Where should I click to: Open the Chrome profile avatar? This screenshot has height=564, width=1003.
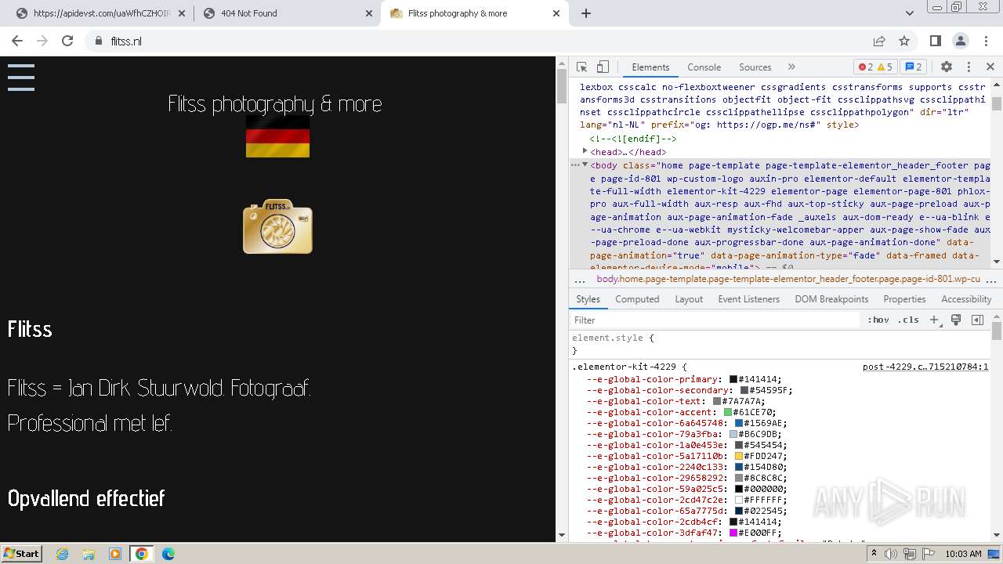click(961, 41)
